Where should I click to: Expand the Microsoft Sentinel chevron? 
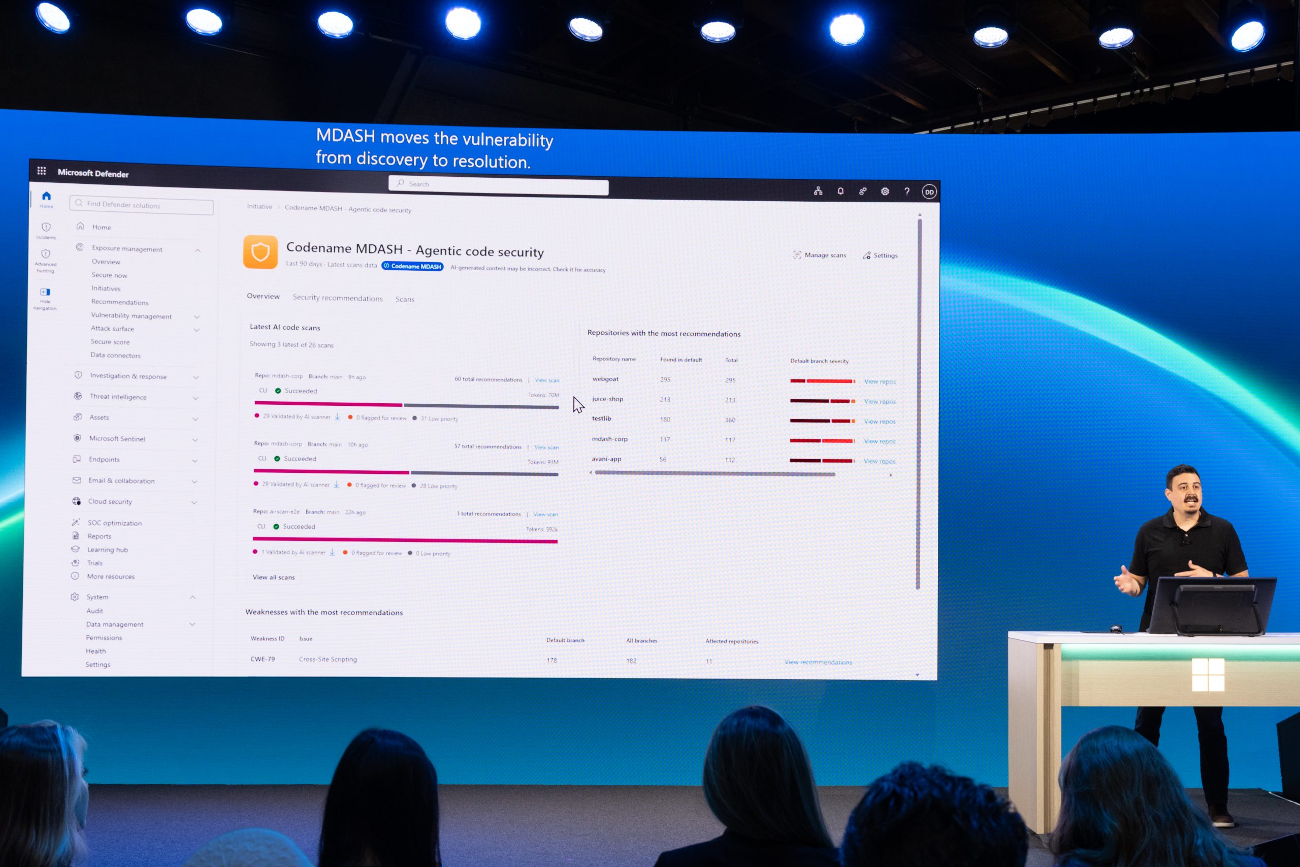coord(195,440)
